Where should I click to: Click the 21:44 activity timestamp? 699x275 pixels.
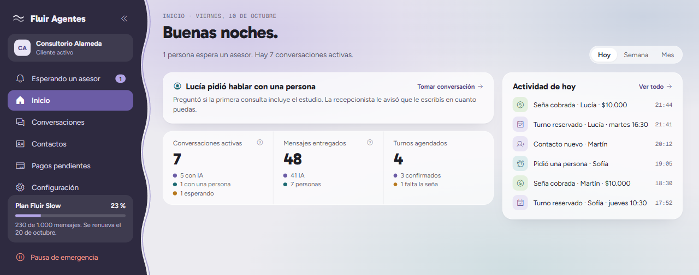664,105
